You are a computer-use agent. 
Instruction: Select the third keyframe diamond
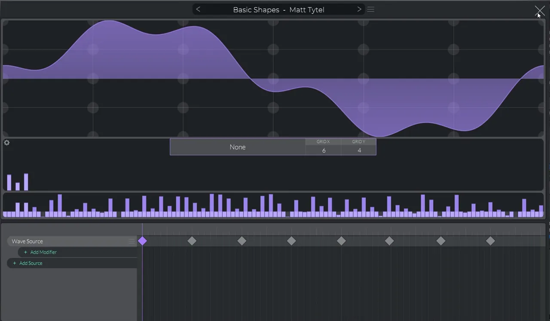point(242,241)
